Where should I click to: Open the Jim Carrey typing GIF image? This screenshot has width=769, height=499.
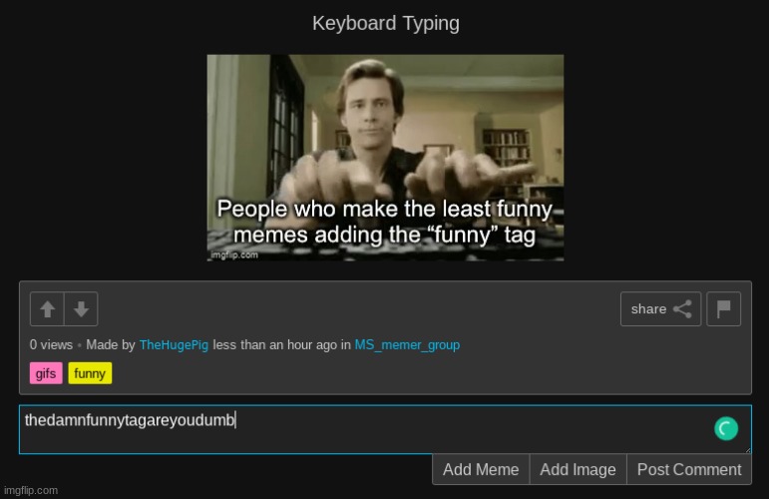tap(385, 158)
